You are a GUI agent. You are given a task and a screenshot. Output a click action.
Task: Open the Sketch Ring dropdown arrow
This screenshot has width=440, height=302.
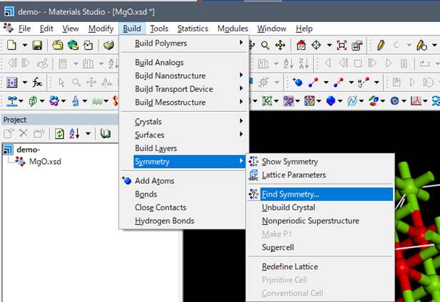click(x=434, y=45)
